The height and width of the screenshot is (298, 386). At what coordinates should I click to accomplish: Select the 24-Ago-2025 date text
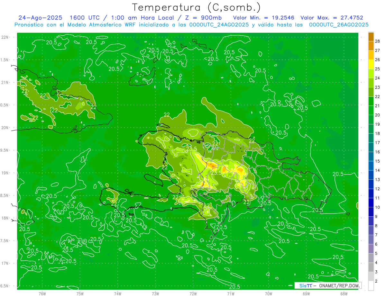tap(41, 18)
